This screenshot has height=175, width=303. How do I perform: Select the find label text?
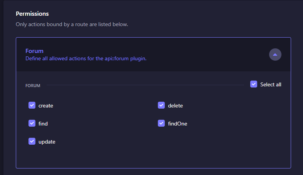click(43, 124)
